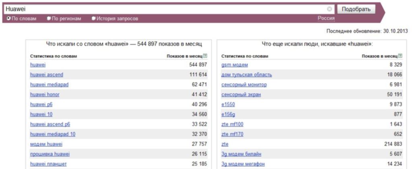412x169 pixels.
Task: Open the huawei 10 link
Action: pyautogui.click(x=41, y=114)
